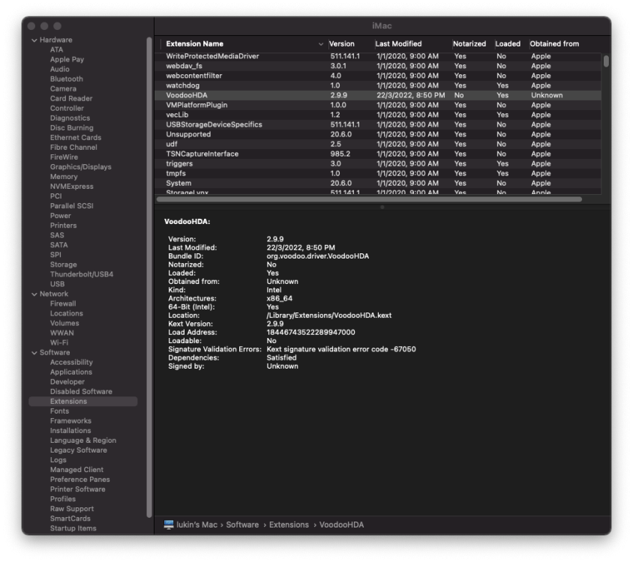Open the Bluetooth hardware section

point(67,79)
